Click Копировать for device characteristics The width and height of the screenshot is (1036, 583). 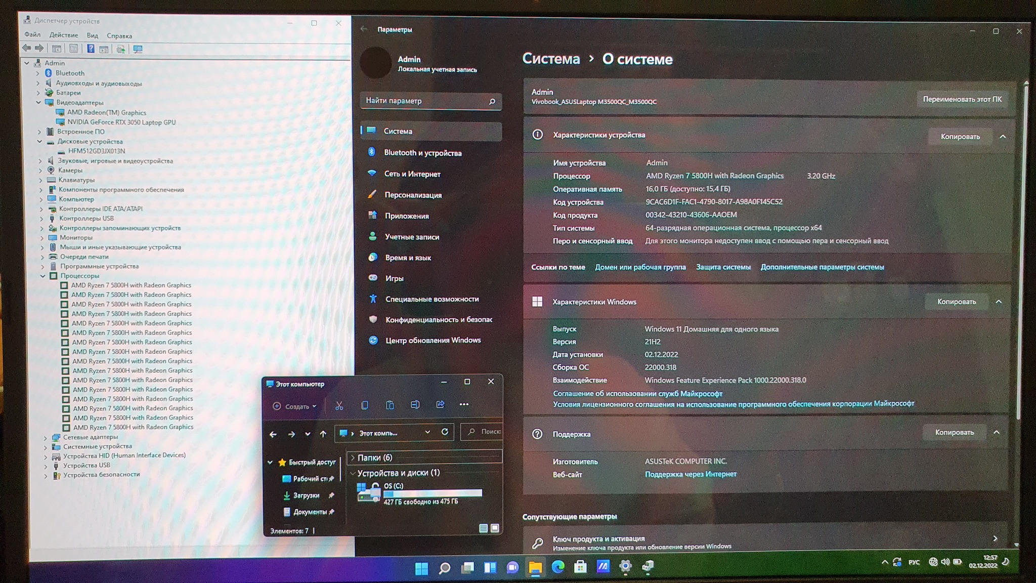[960, 137]
